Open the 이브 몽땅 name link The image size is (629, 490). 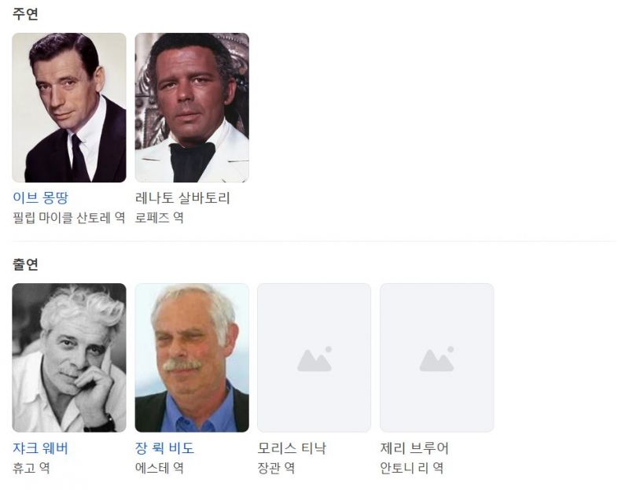[x=40, y=198]
